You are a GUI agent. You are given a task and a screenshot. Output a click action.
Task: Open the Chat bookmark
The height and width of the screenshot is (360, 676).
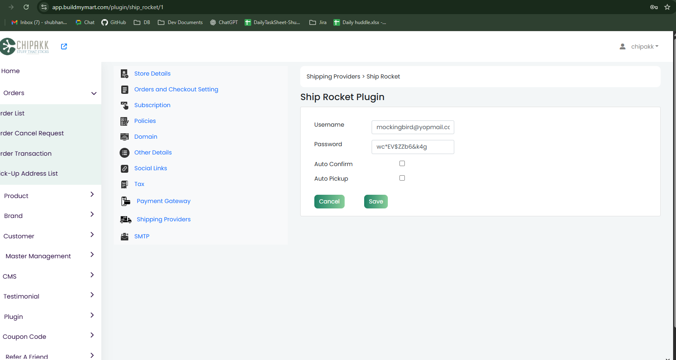coord(85,22)
